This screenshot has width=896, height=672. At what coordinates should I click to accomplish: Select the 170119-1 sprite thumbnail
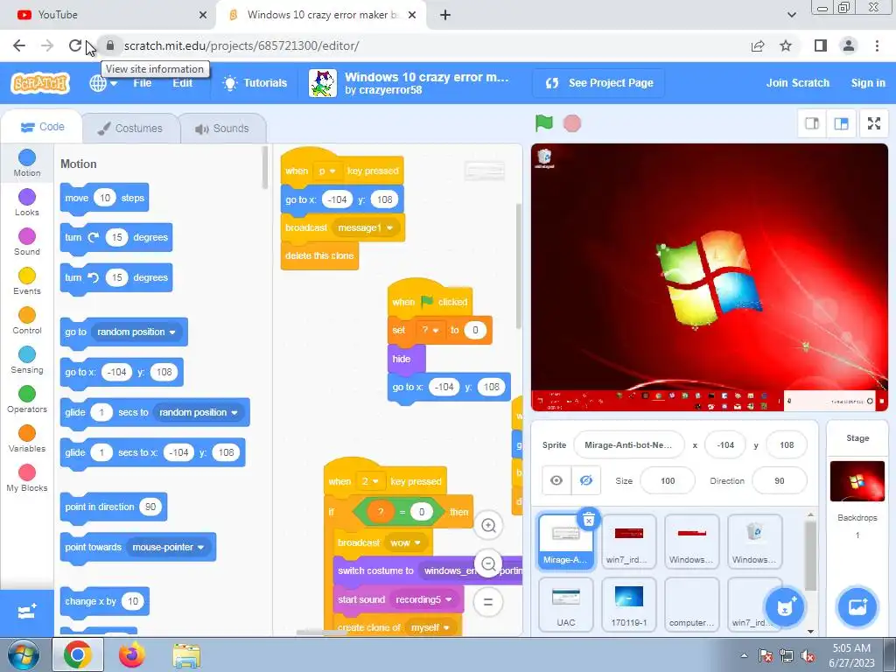pos(628,605)
